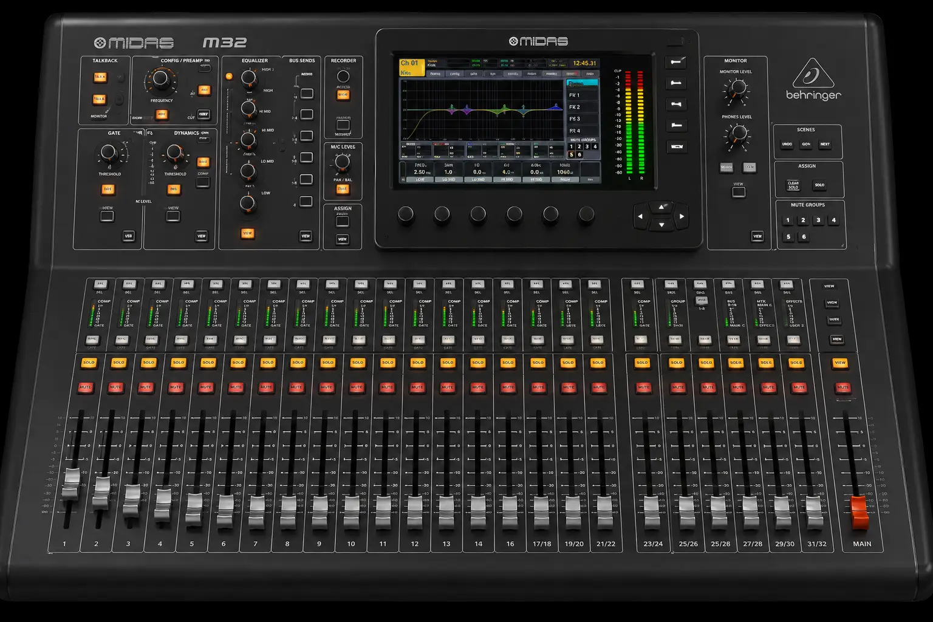Toggle SOLO on channel 7 strip

pos(268,363)
